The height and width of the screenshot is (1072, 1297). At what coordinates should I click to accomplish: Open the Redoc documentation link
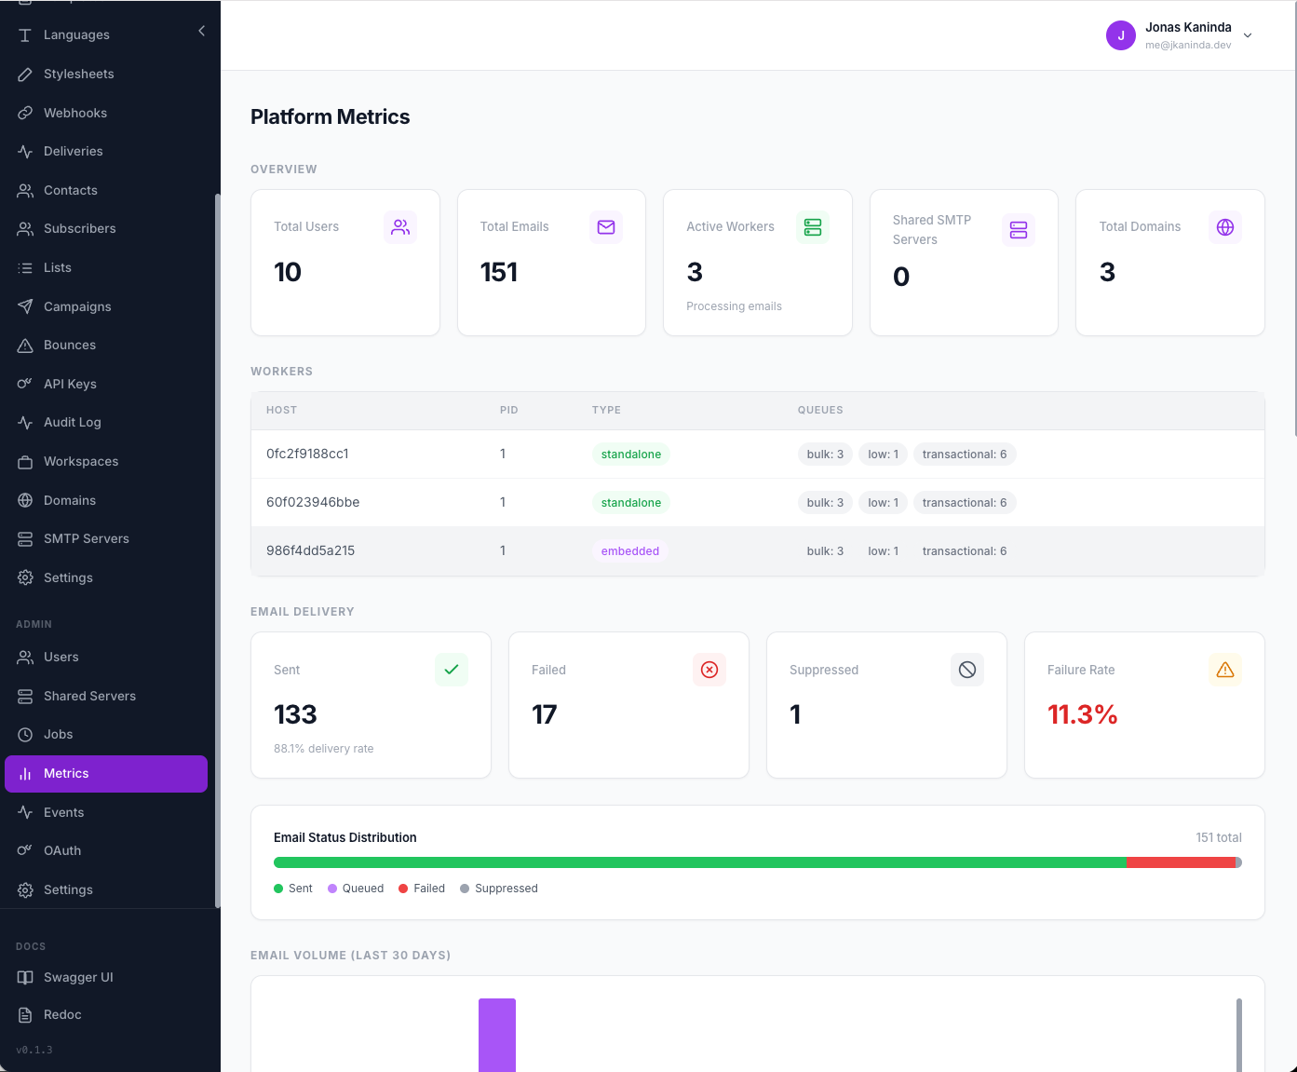tap(61, 1014)
